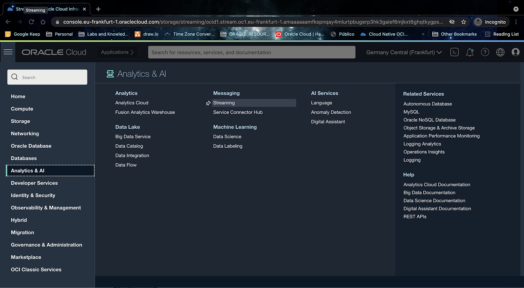Screen dimensions: 524x288
Task: Open Data Catalog link
Action: (129, 146)
